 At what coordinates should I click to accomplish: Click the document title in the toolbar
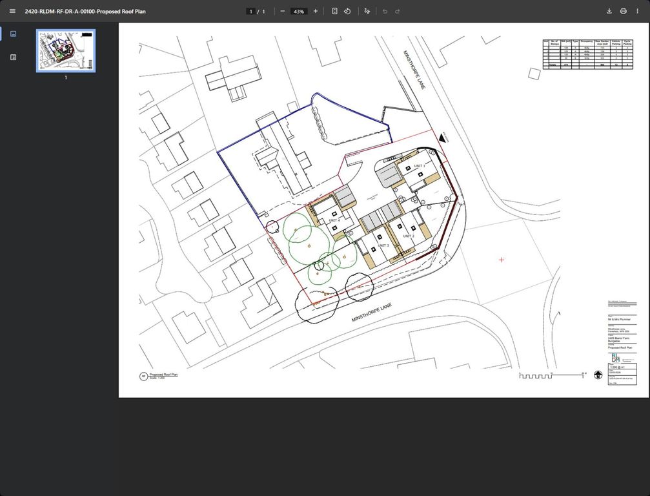[85, 12]
